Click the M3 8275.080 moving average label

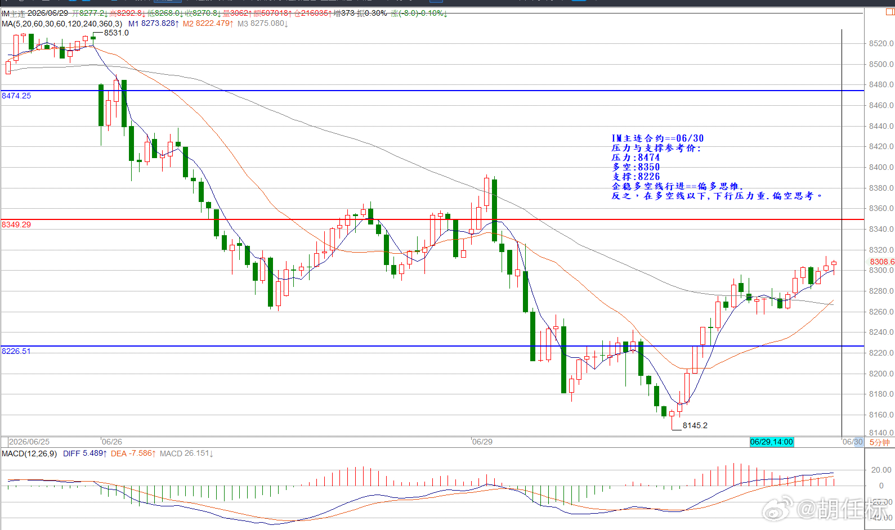click(262, 24)
